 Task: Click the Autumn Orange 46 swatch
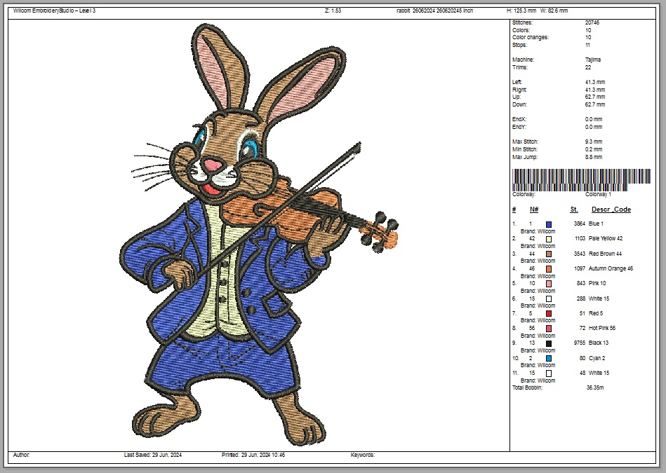(549, 268)
